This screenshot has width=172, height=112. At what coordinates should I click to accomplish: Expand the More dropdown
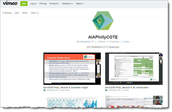pos(35,13)
